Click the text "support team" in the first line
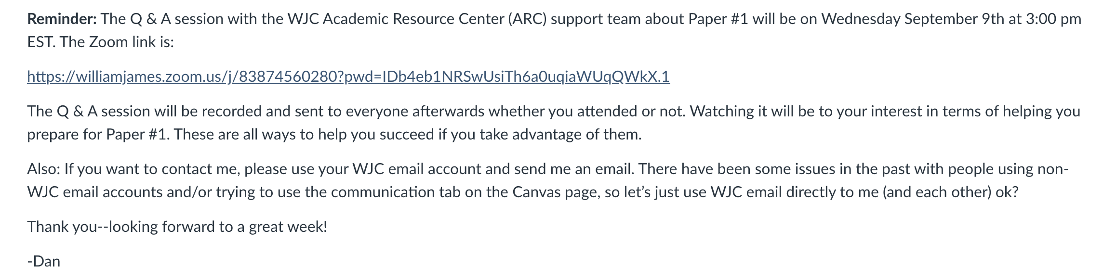This screenshot has width=1117, height=279. 596,19
